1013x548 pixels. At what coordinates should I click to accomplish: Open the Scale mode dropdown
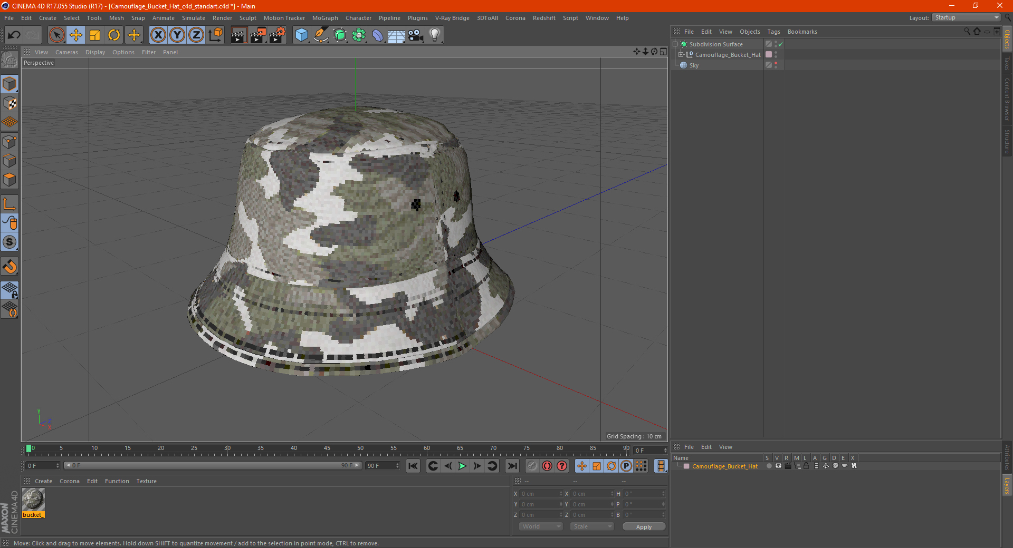point(592,526)
